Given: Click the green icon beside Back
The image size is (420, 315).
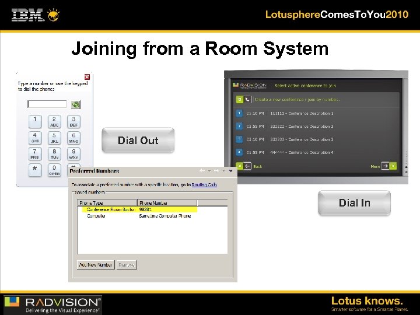Looking at the screenshot, I should (x=240, y=166).
